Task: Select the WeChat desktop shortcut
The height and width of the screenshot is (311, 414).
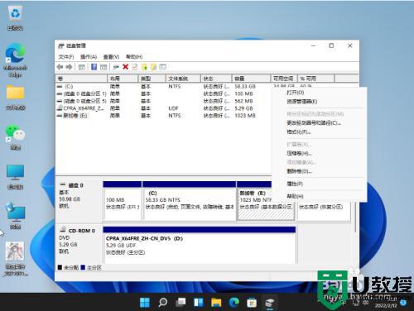Action: click(16, 137)
